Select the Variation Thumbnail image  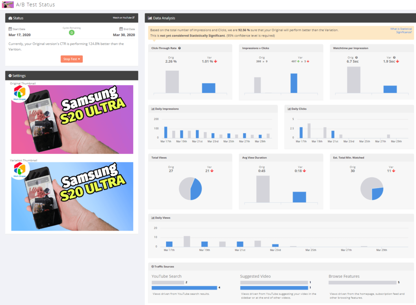pyautogui.click(x=72, y=196)
